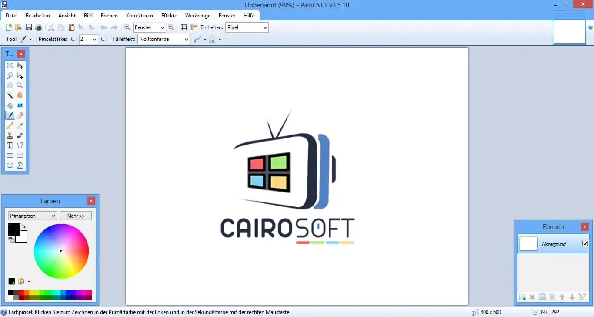The height and width of the screenshot is (317, 594).
Task: Swap primary and secondary colors
Action: click(23, 226)
